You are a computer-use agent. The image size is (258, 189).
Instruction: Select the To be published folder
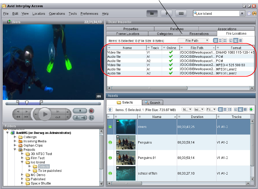pyautogui.click(x=50, y=171)
